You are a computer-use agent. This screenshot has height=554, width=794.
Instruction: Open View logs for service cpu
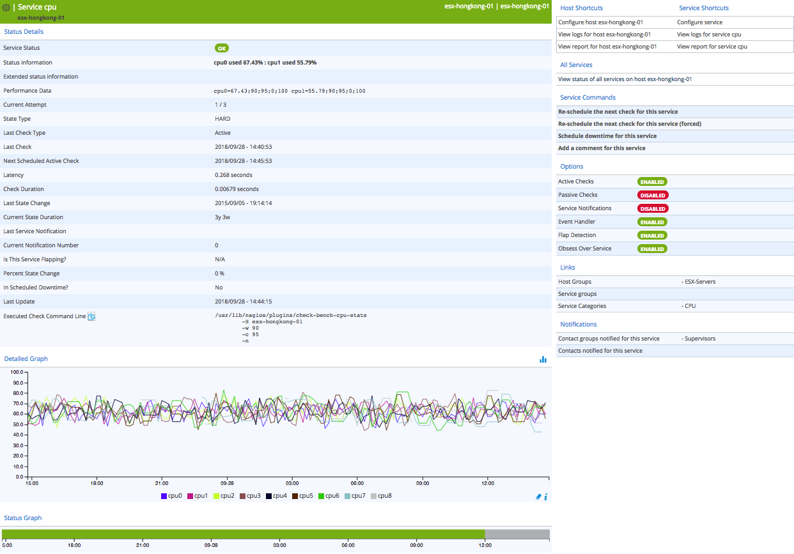click(x=709, y=35)
